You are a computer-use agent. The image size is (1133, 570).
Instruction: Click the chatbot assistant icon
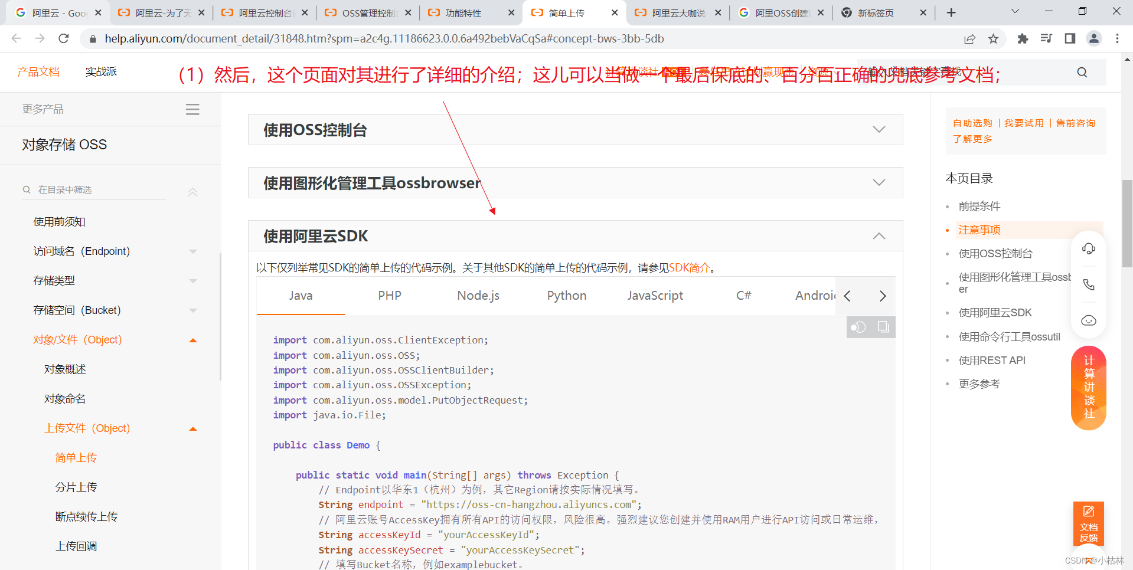coord(1089,320)
